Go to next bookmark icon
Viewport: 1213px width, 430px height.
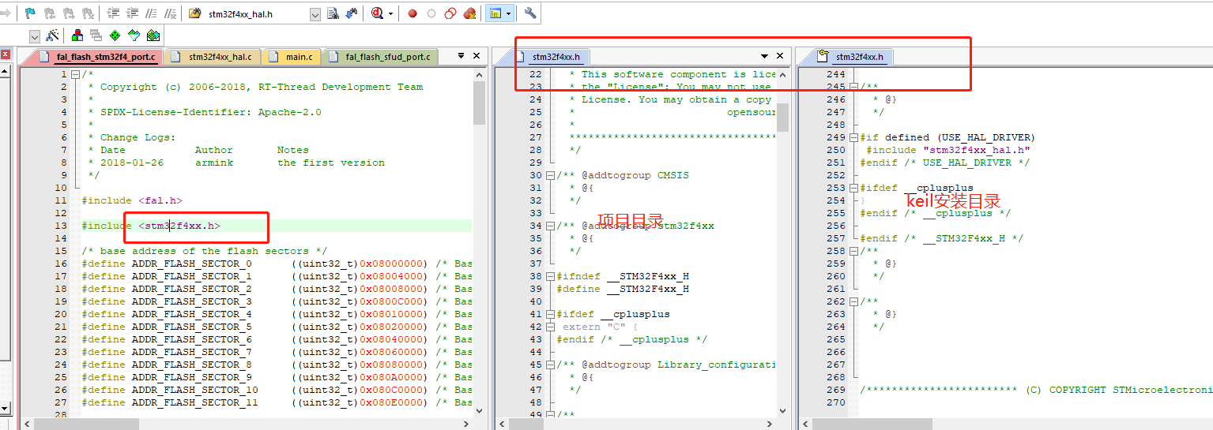69,13
